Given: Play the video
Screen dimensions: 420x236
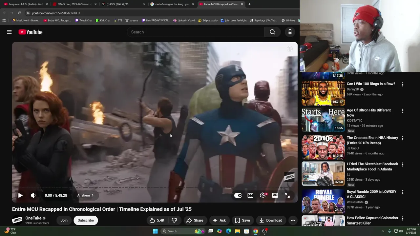Looking at the screenshot, I should click(x=20, y=195).
